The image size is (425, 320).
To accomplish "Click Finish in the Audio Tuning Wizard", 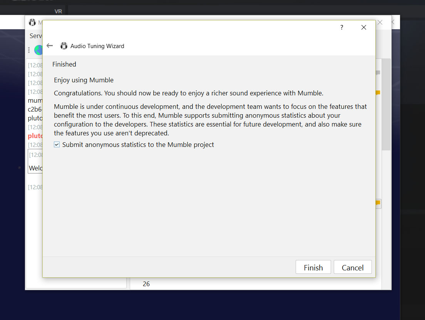I will [x=313, y=267].
